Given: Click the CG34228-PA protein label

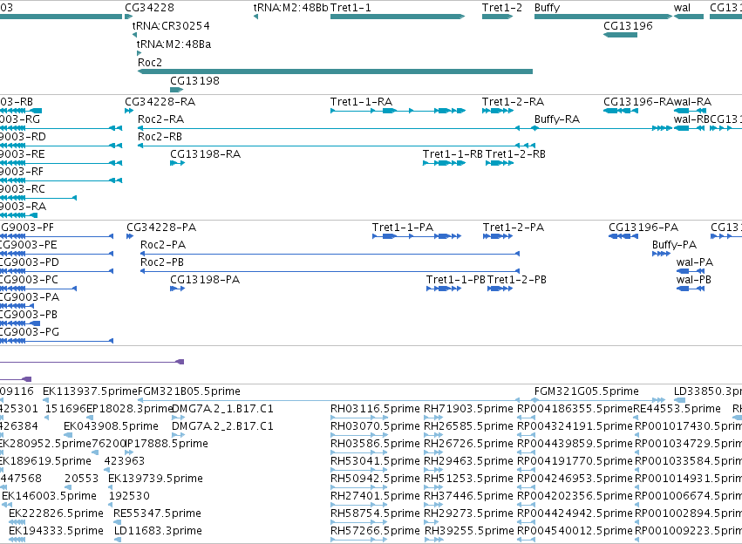Looking at the screenshot, I should 161,228.
